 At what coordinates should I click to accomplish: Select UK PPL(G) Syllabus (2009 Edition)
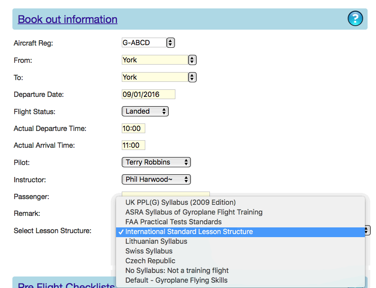point(180,202)
